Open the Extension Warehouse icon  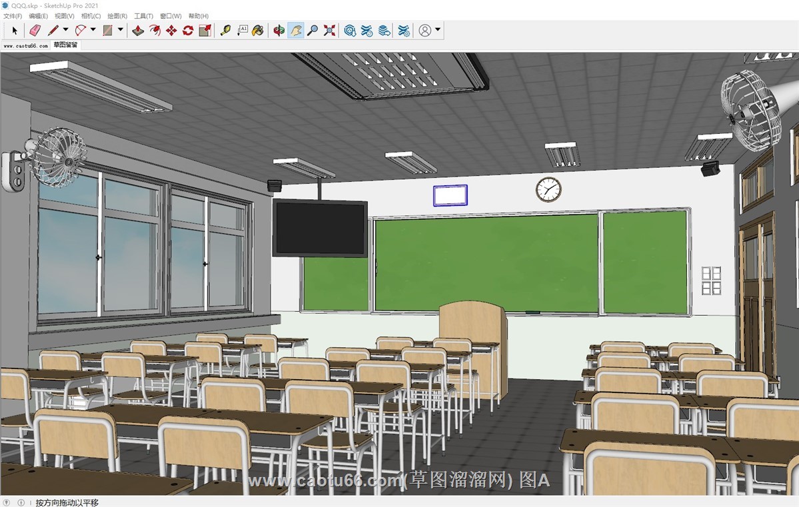point(367,31)
